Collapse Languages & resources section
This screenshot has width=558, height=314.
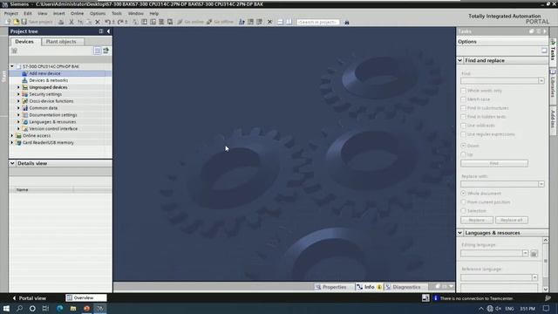click(459, 233)
